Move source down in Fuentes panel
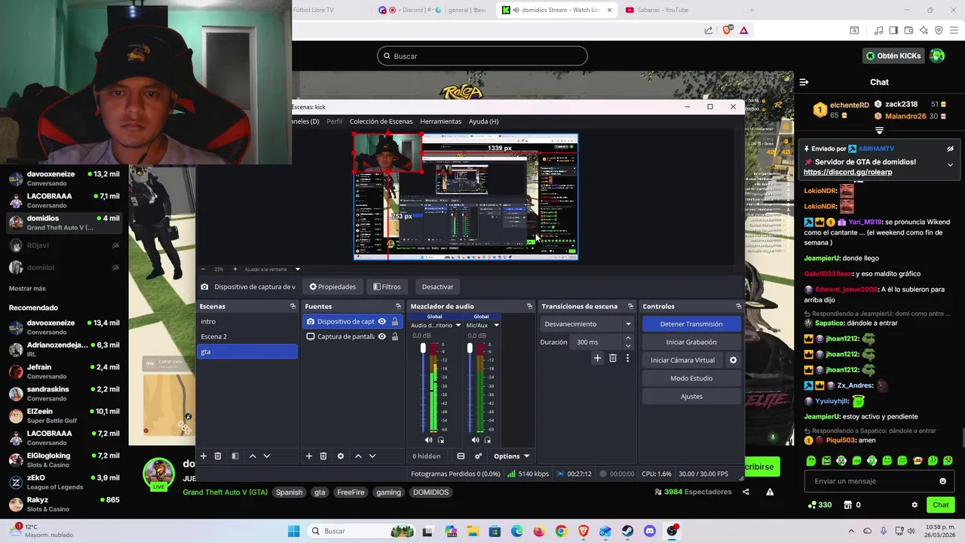This screenshot has width=965, height=543. tap(372, 456)
